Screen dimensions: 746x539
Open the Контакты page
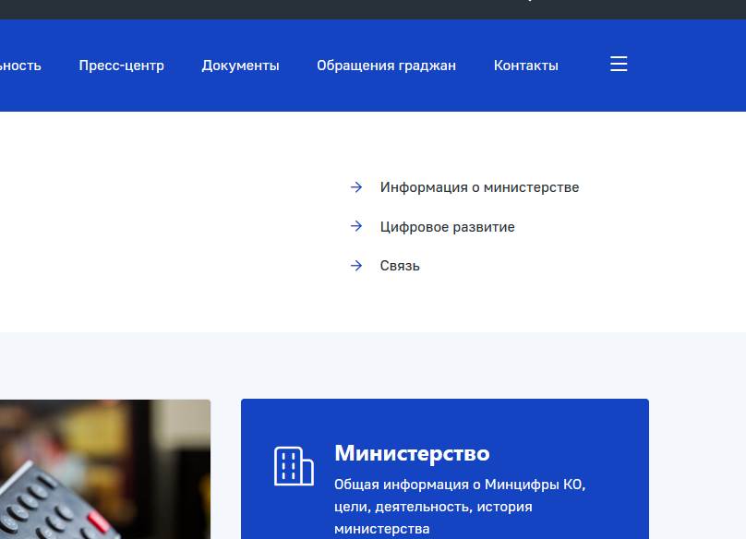pos(525,66)
